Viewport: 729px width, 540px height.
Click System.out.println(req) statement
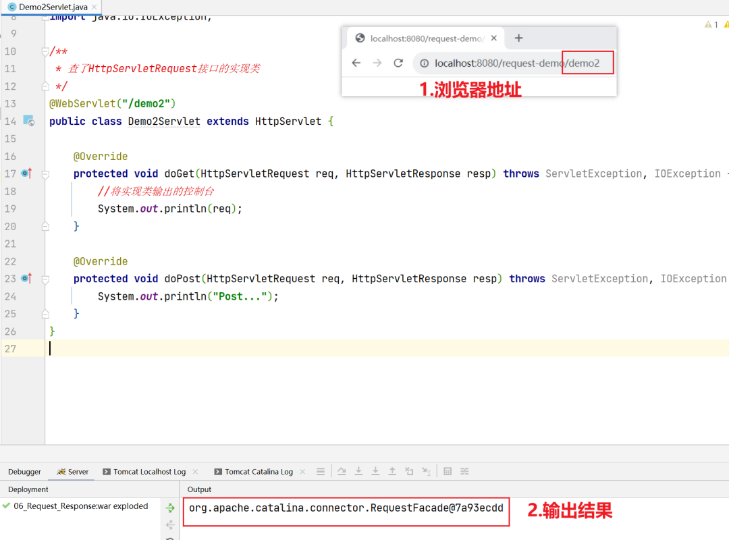169,209
